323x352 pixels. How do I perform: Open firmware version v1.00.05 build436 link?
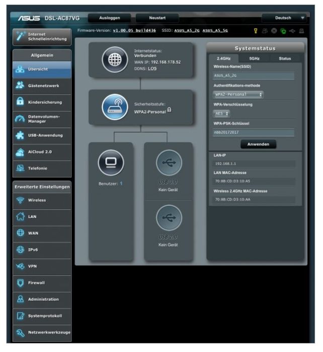(134, 31)
